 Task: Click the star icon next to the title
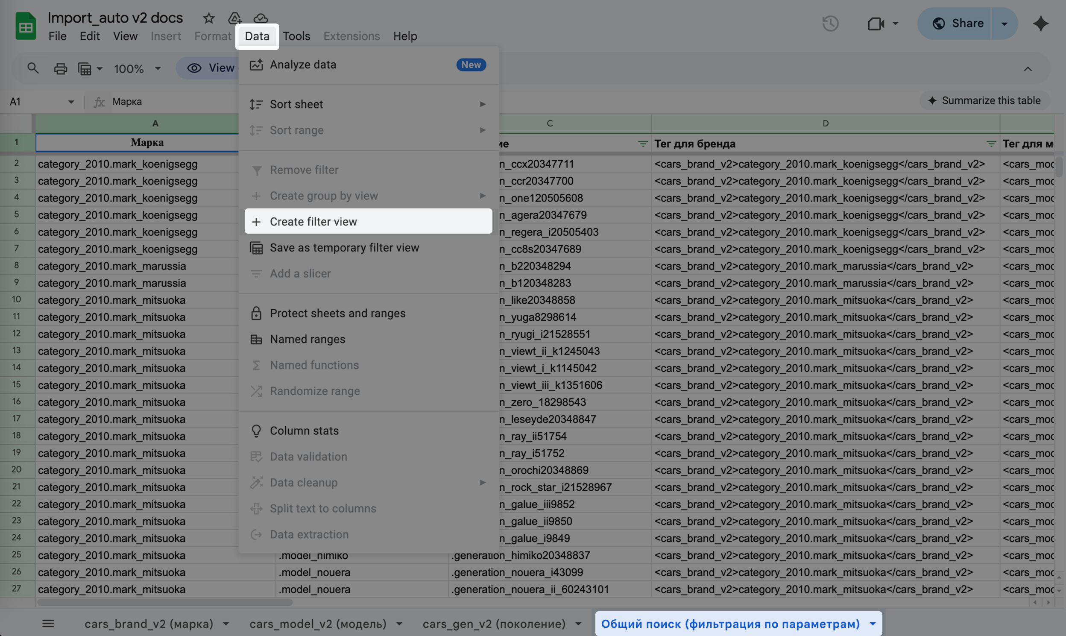[209, 18]
